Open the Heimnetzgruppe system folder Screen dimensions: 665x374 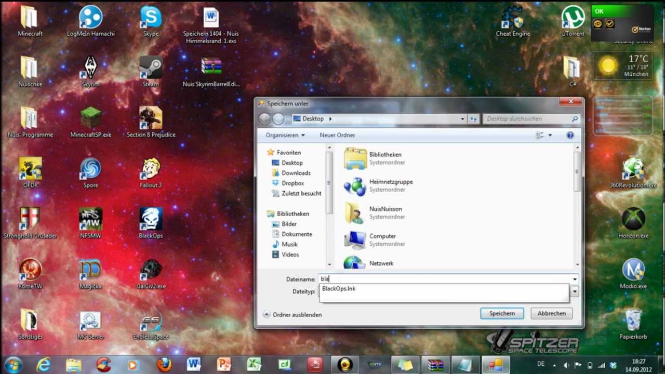(x=378, y=186)
